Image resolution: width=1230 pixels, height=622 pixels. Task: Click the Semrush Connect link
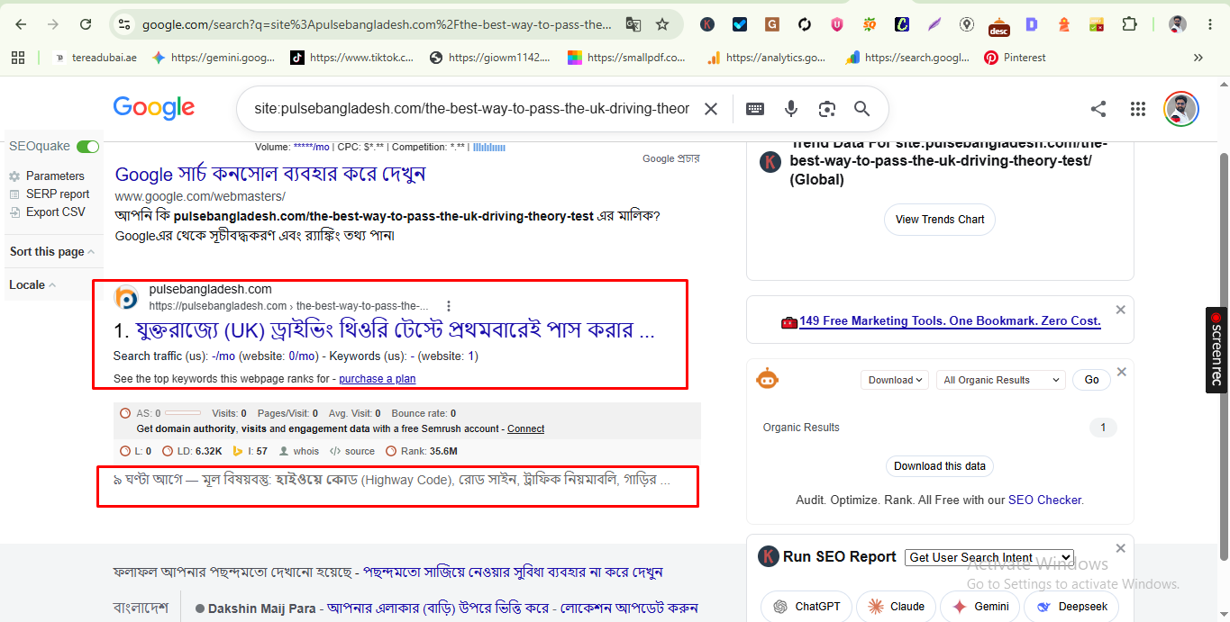coord(526,428)
